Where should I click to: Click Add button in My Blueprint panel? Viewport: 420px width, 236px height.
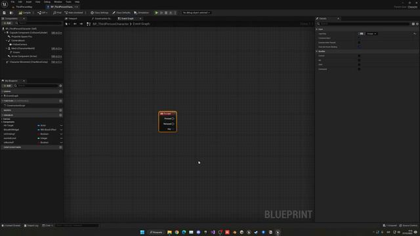(x=7, y=86)
